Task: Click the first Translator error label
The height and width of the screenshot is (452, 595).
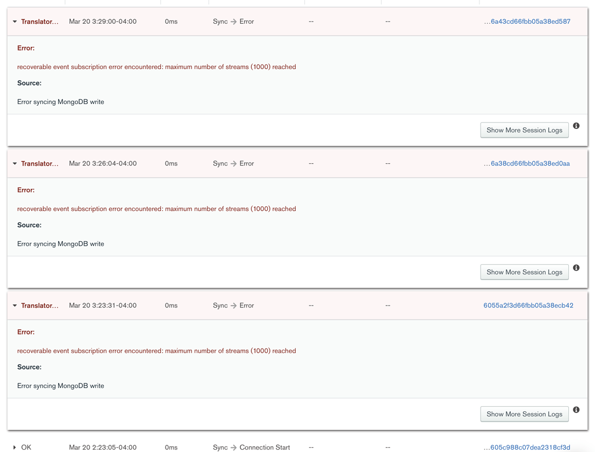Action: coord(40,22)
